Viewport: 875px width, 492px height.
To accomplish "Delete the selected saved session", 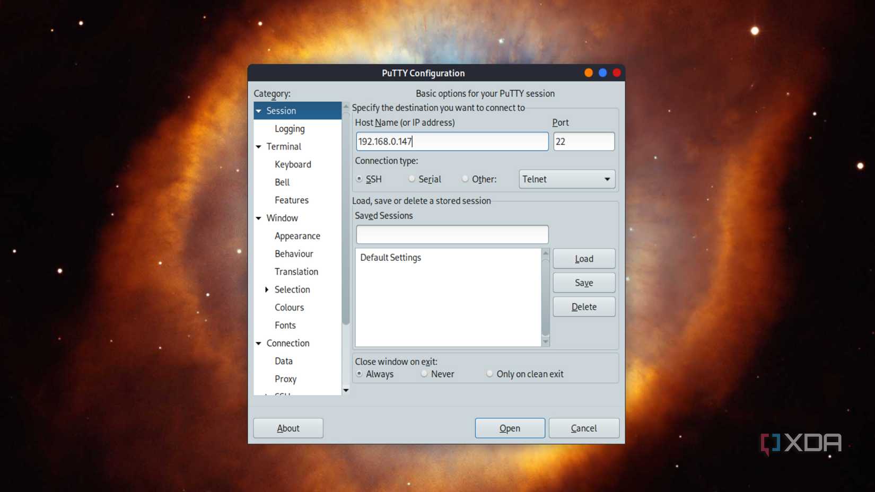I will pyautogui.click(x=584, y=307).
